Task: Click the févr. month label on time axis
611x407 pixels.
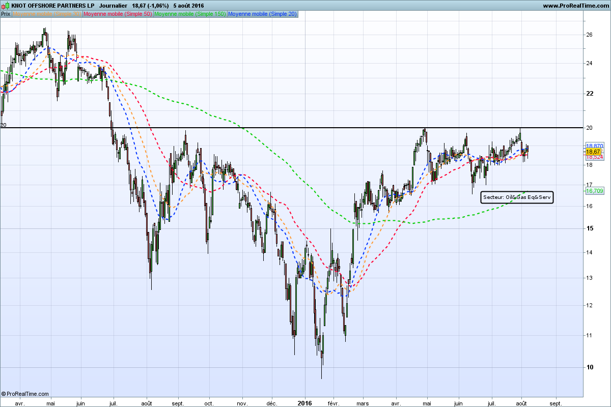Action: point(333,402)
